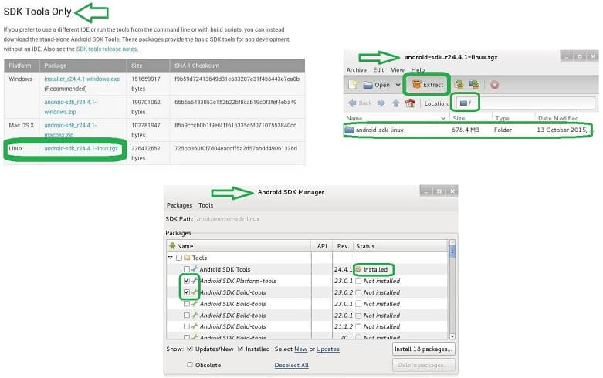Viewport: 603px width, 378px height.
Task: Click the Name column sort arrow in archive list
Action: pos(443,118)
